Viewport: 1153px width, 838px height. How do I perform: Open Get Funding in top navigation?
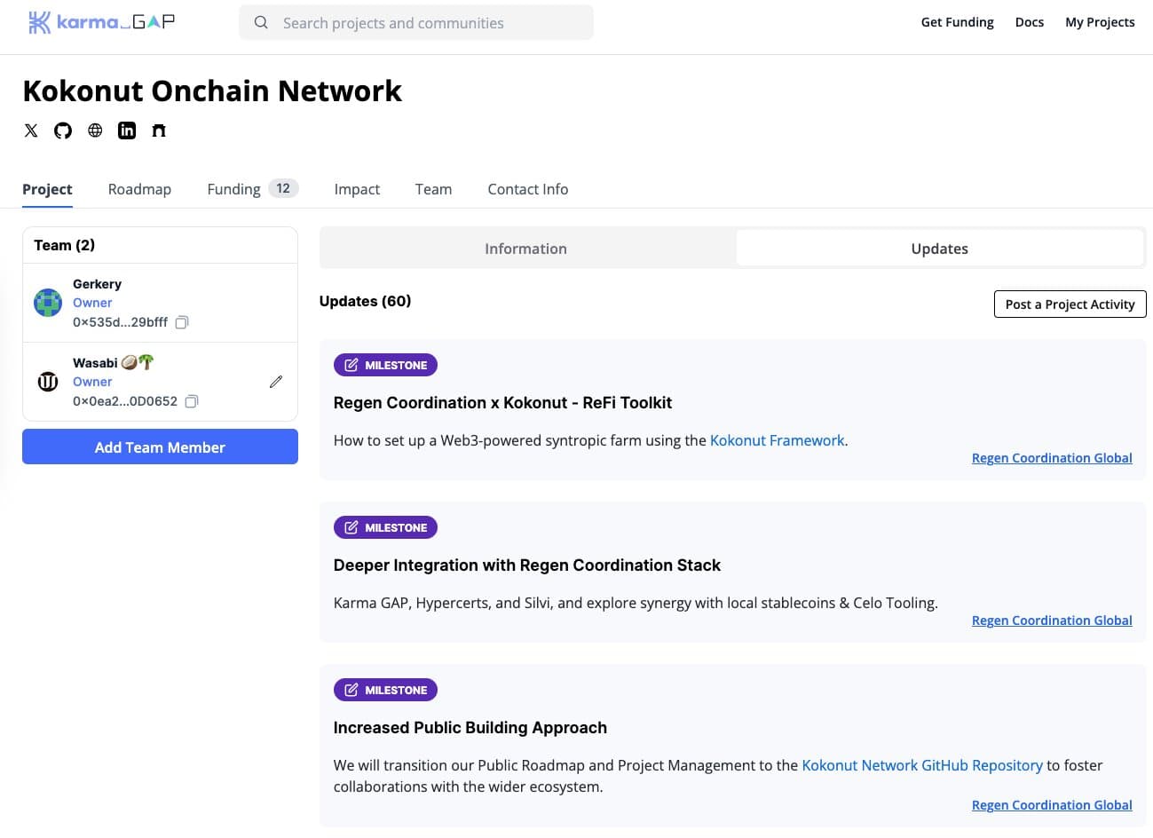click(957, 22)
